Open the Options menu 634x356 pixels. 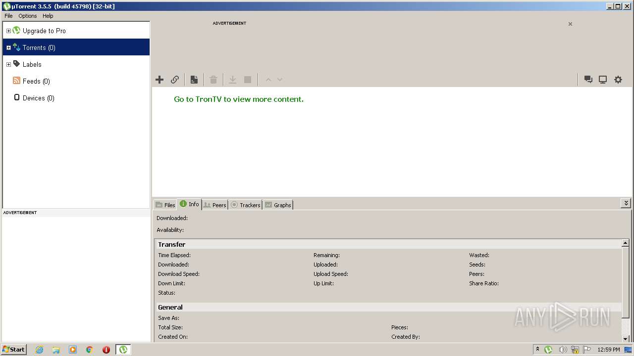(x=28, y=16)
